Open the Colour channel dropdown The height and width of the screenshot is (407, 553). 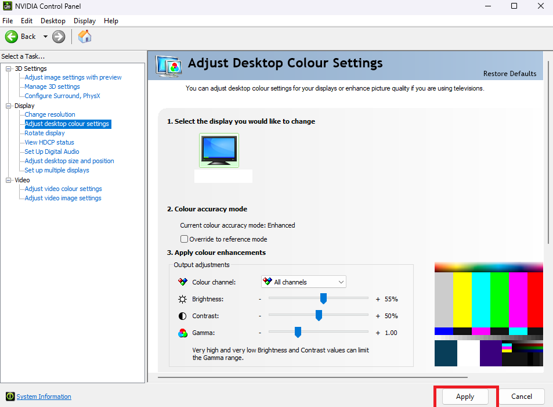tap(303, 282)
